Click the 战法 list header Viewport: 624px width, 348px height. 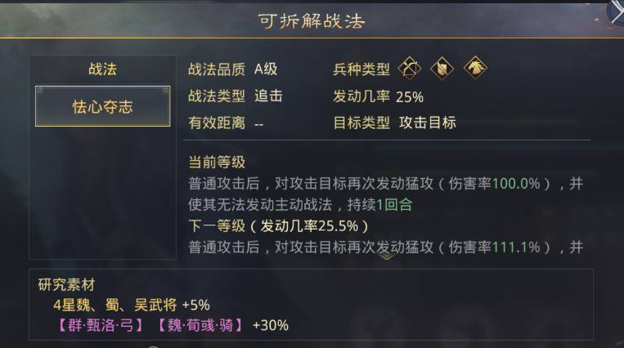102,70
